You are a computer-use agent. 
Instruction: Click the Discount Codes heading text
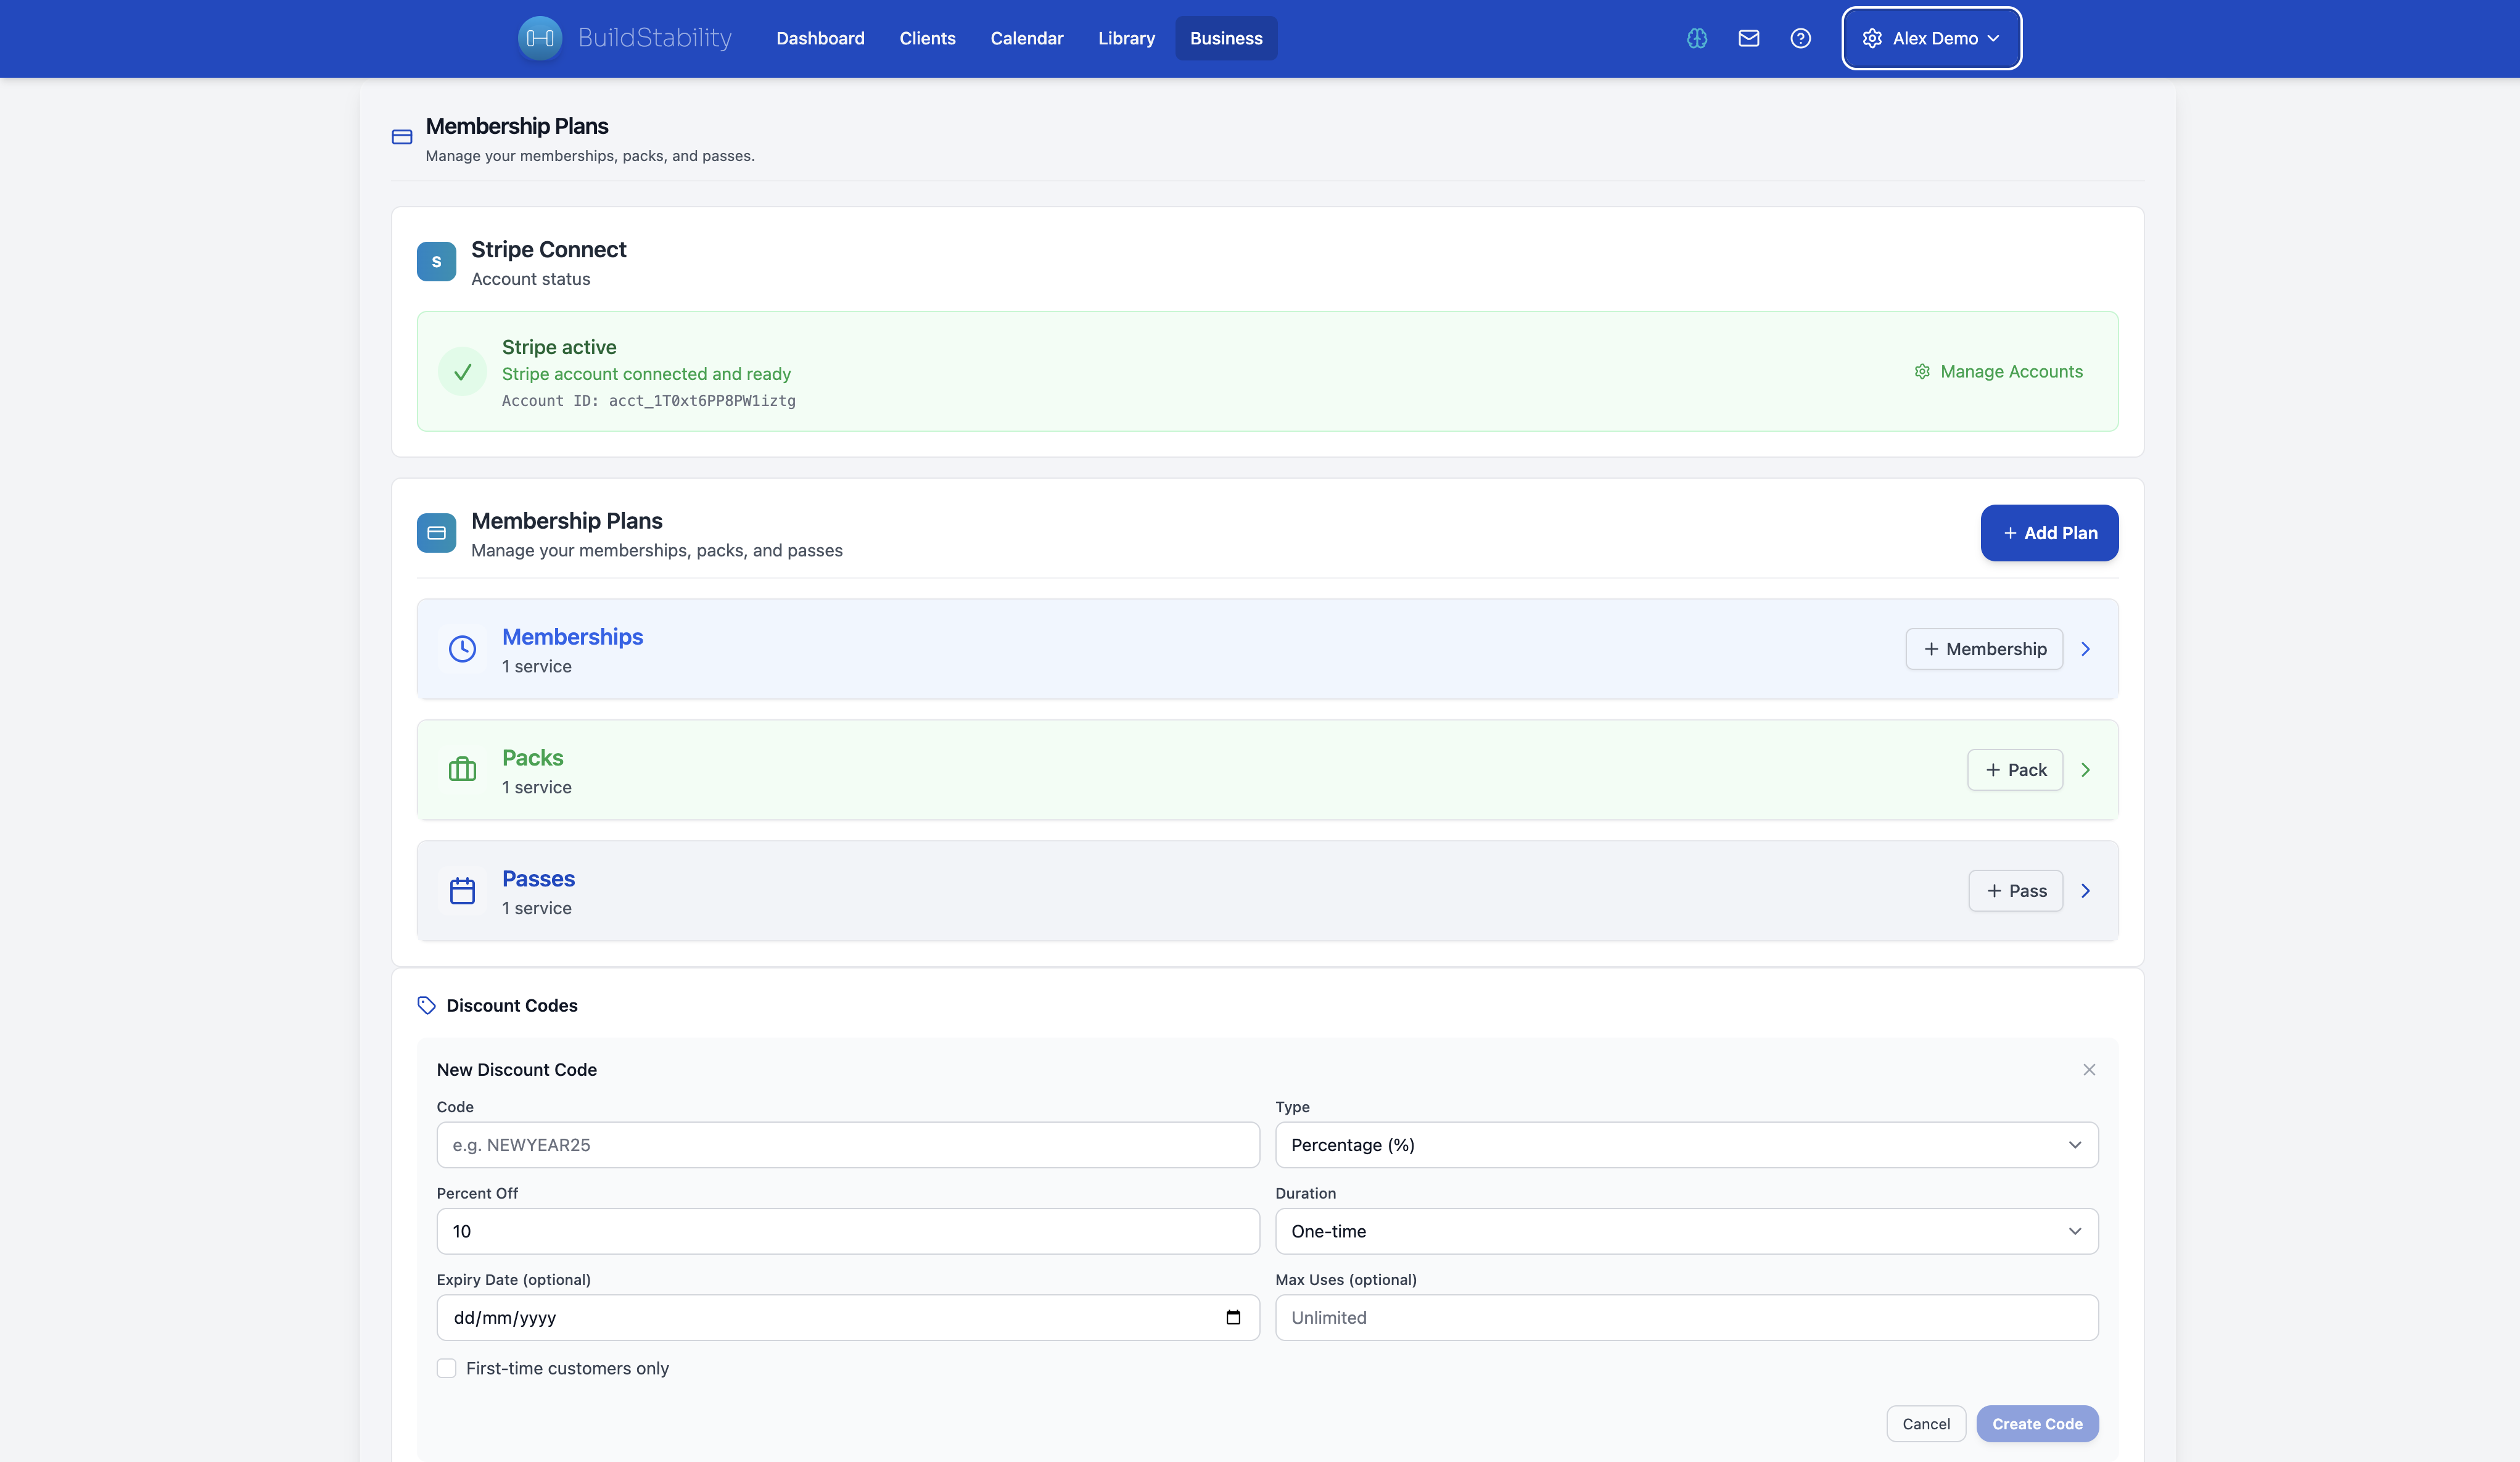[512, 1005]
